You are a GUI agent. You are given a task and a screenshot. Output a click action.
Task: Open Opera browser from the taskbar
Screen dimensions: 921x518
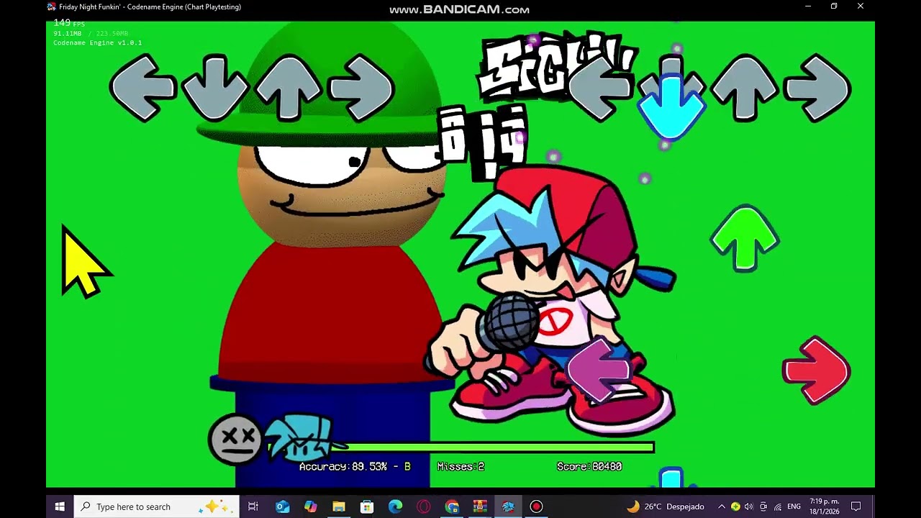(x=424, y=506)
